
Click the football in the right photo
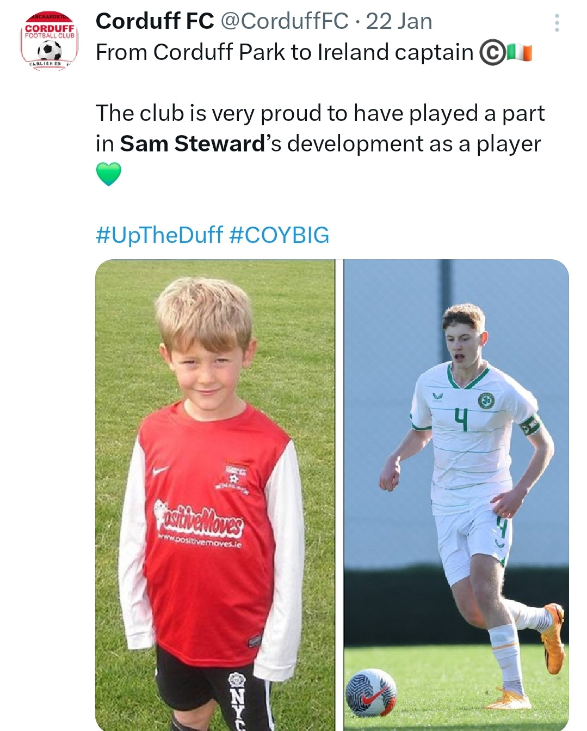pyautogui.click(x=371, y=692)
